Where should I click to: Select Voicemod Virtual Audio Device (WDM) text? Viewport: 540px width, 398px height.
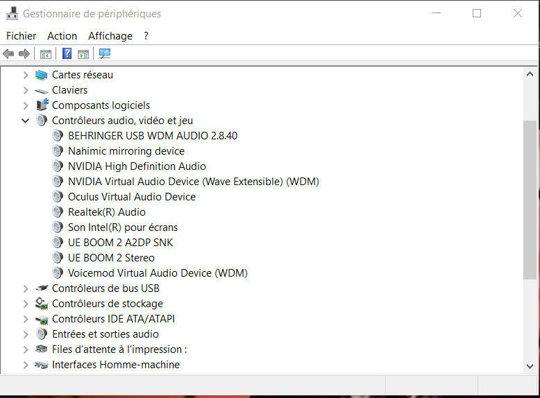158,272
